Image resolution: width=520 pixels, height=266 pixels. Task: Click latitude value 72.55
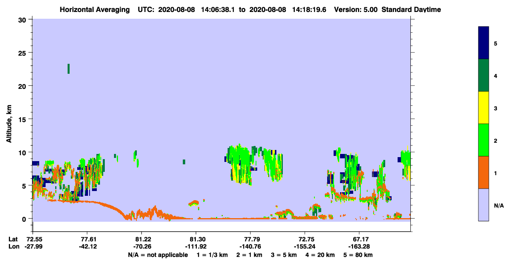pos(32,239)
